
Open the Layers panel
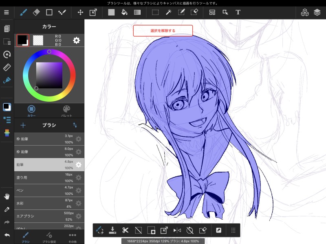click(317, 12)
